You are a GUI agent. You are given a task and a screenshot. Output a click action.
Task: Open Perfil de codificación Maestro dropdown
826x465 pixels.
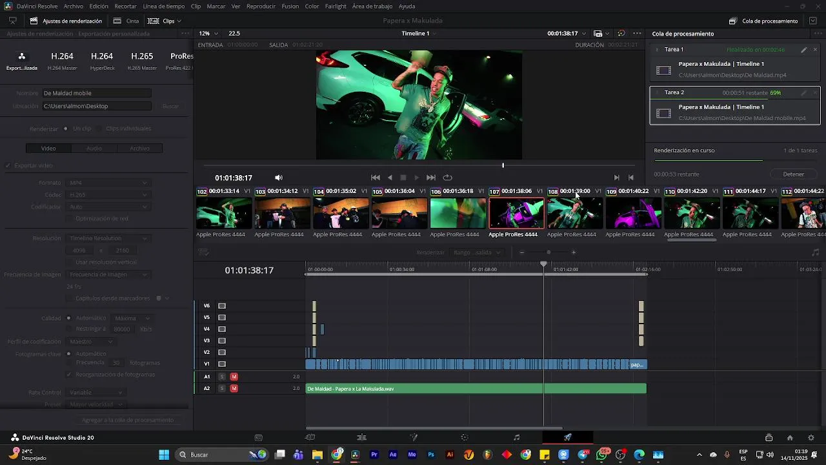coord(91,342)
